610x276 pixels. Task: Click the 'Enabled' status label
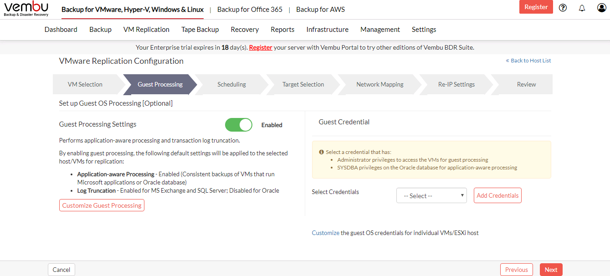(272, 125)
